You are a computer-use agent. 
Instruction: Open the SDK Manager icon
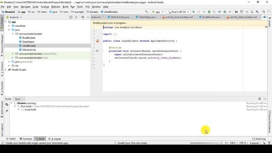coord(257,12)
